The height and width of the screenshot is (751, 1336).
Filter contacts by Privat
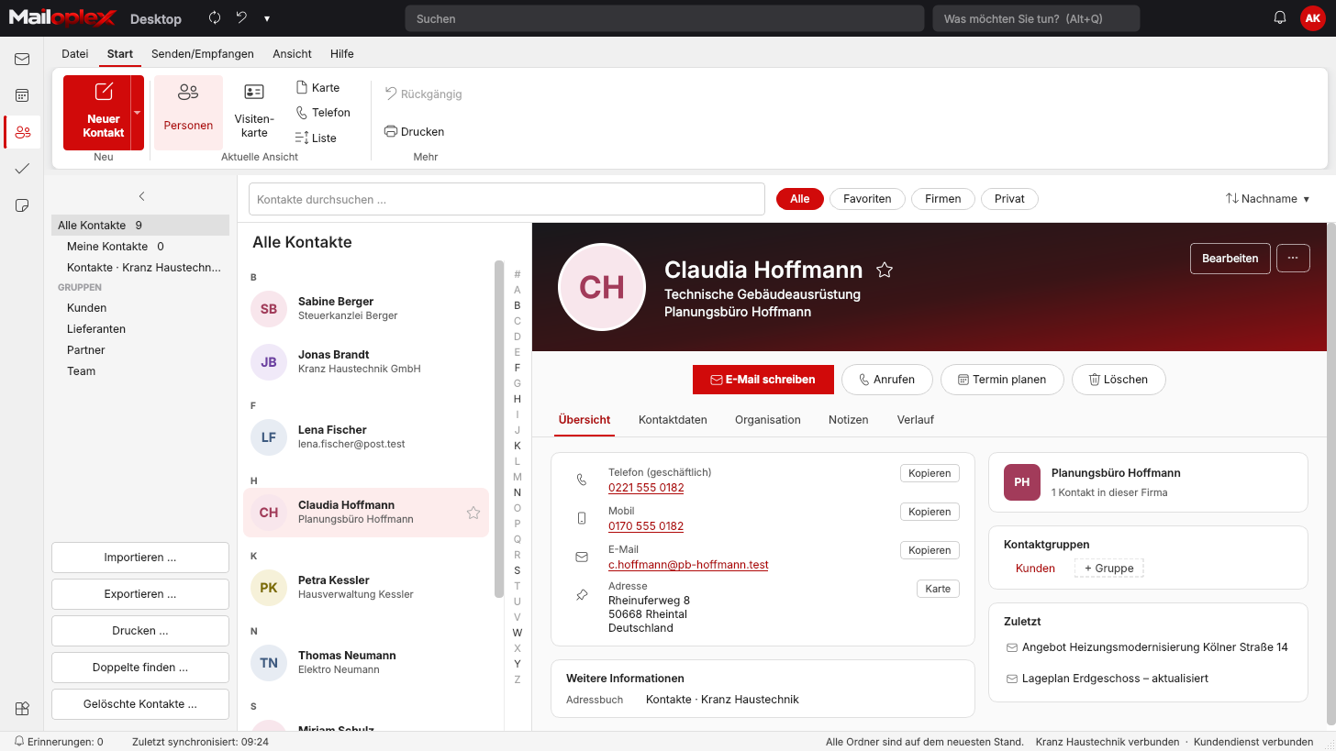1009,199
